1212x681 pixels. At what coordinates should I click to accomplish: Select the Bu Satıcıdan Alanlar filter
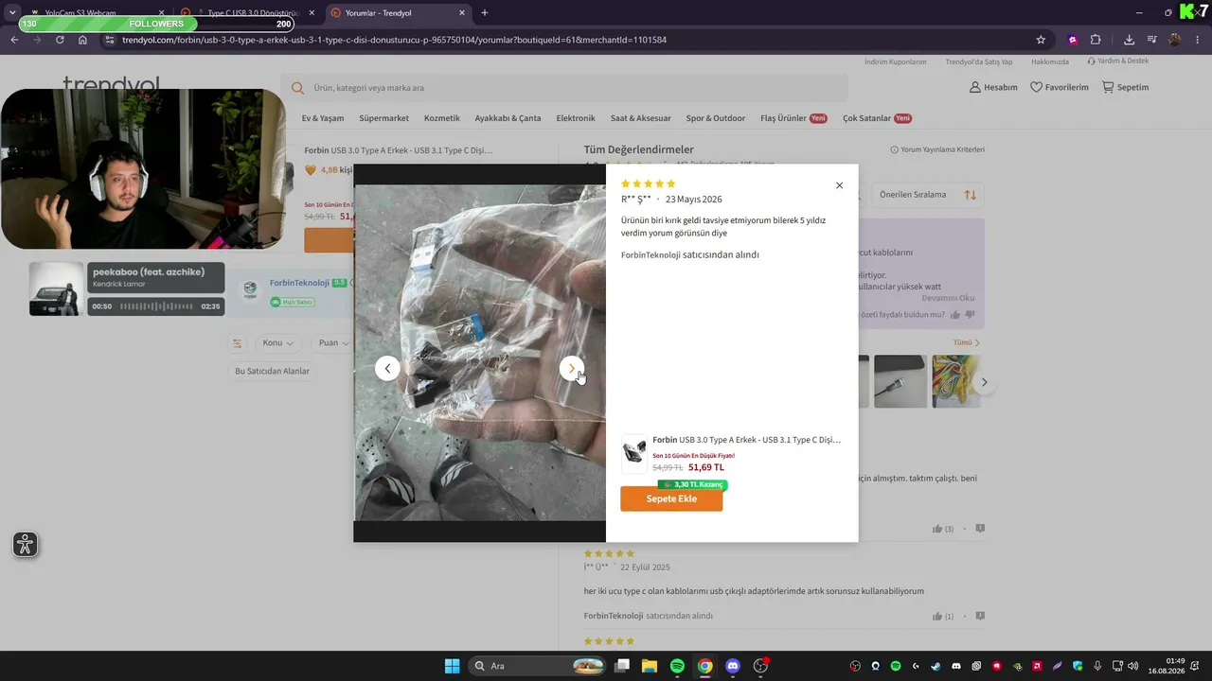[x=273, y=371]
